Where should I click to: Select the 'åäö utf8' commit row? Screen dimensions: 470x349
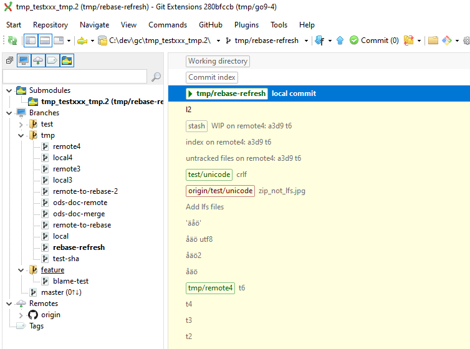[x=319, y=239]
